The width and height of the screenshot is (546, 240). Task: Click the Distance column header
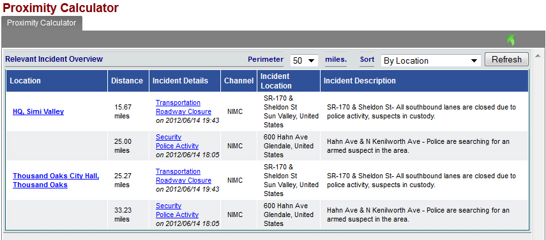(x=128, y=81)
